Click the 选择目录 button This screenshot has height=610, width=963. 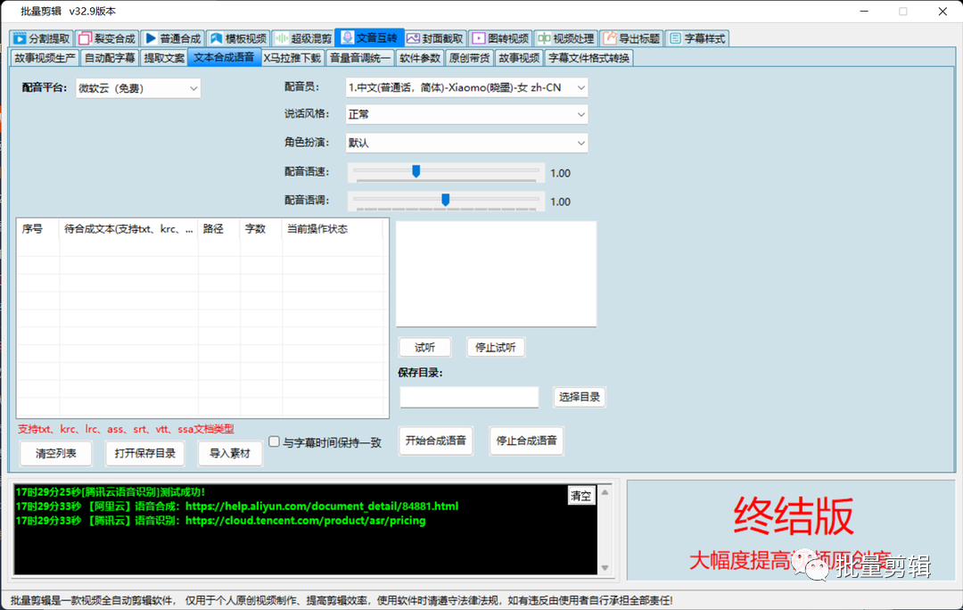click(580, 397)
